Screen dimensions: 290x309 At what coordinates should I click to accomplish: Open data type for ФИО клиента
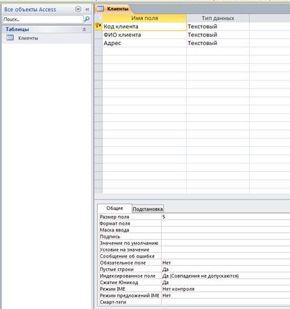point(218,35)
